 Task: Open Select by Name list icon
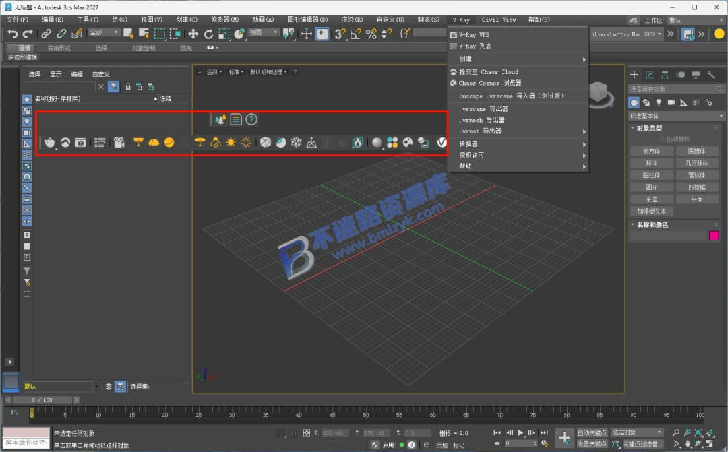tap(144, 34)
